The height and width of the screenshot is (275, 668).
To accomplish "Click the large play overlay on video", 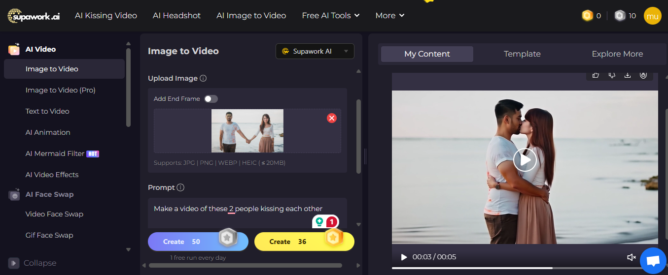I will pyautogui.click(x=525, y=159).
